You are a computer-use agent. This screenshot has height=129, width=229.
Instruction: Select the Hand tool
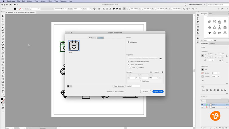pyautogui.click(x=3, y=91)
